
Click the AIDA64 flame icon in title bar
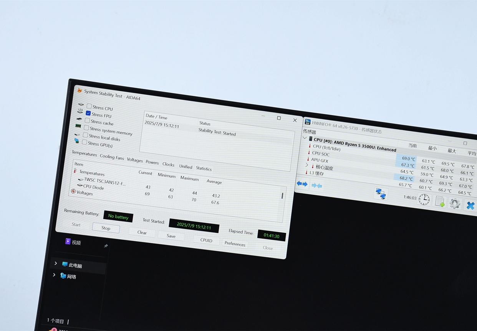coord(79,90)
